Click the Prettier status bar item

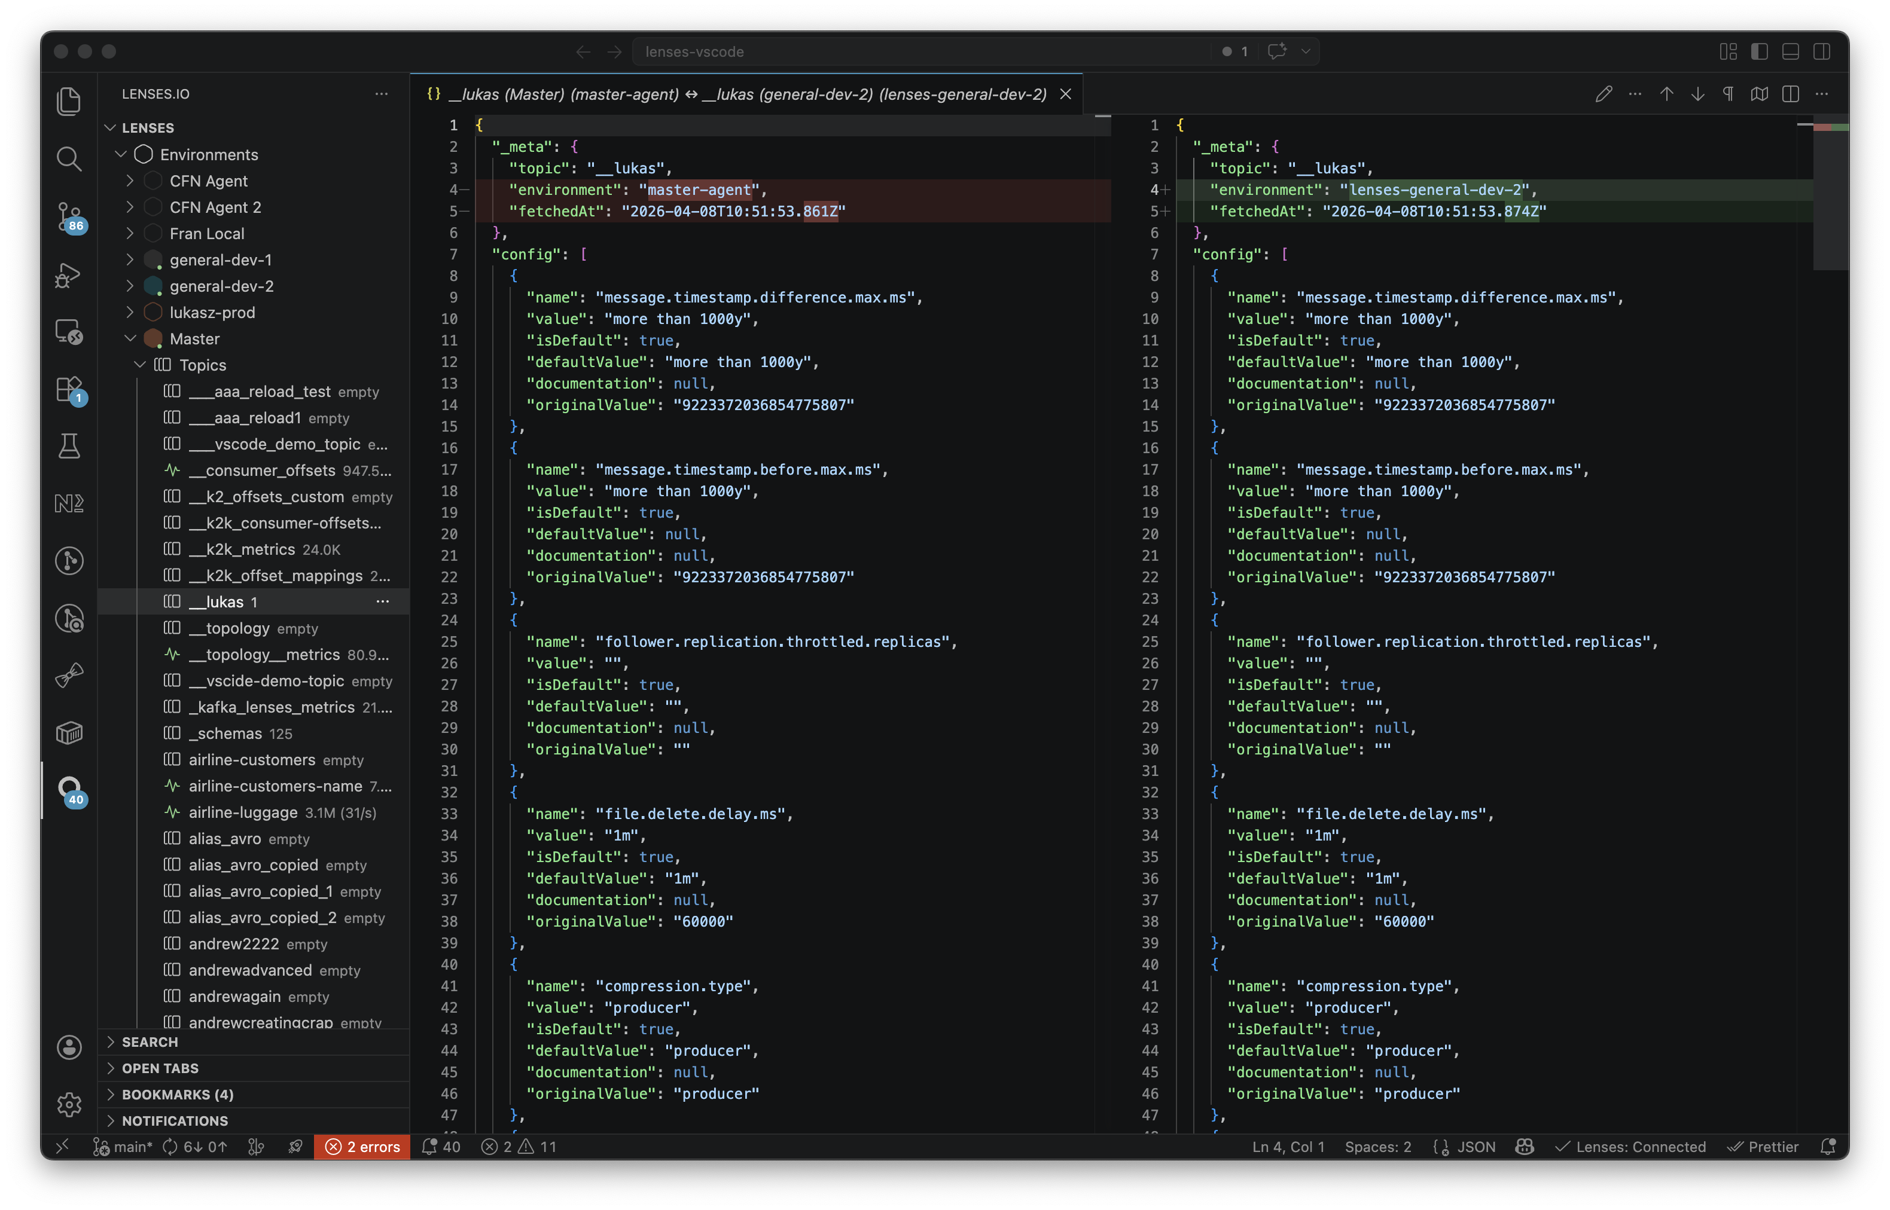(1763, 1147)
